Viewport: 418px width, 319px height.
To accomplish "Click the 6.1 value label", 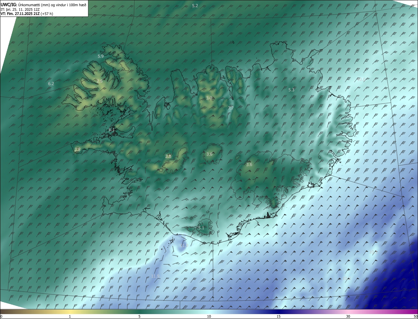I will [x=112, y=129].
